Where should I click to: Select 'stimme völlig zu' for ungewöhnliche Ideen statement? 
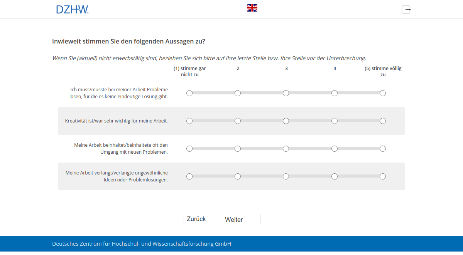coord(382,176)
